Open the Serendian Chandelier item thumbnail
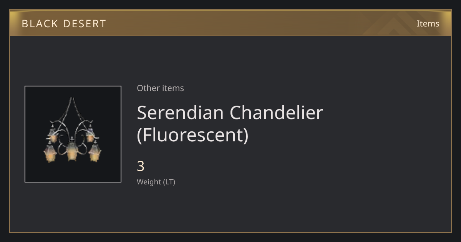This screenshot has height=242, width=461. pos(73,134)
